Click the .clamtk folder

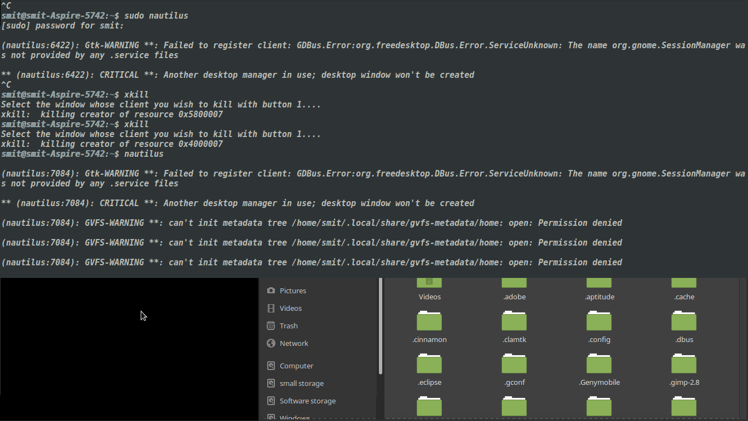514,321
